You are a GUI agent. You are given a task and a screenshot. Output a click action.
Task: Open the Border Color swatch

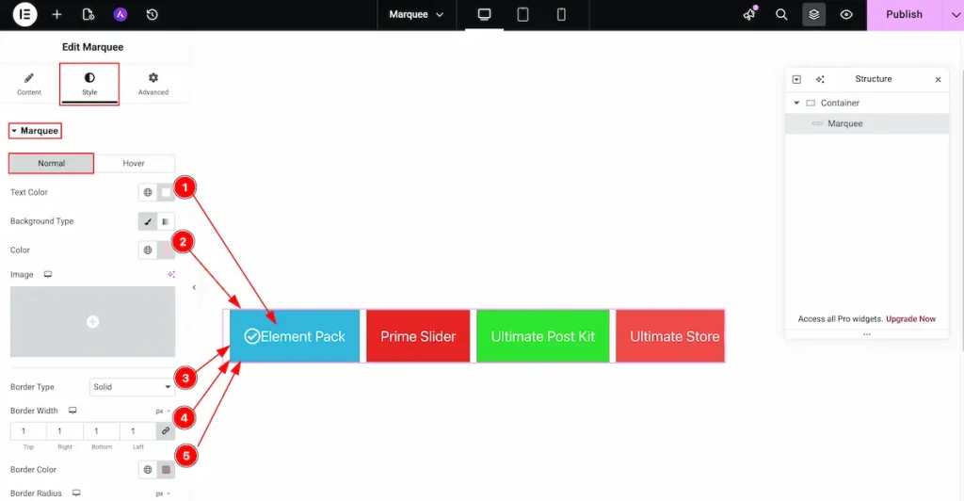[x=166, y=470]
